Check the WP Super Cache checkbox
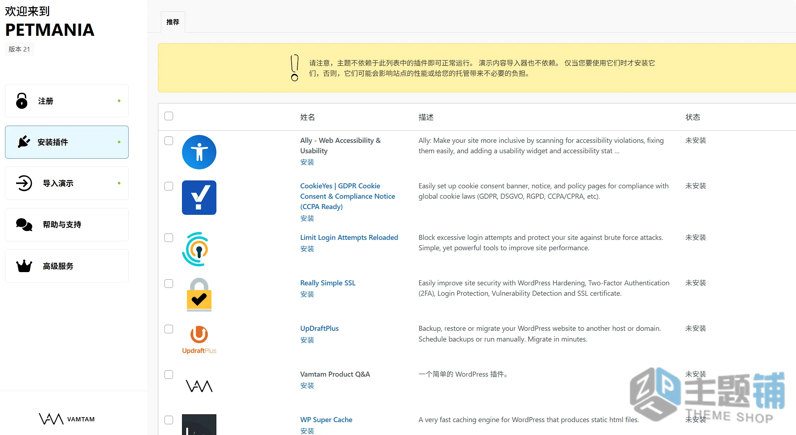This screenshot has width=796, height=435. 169,420
